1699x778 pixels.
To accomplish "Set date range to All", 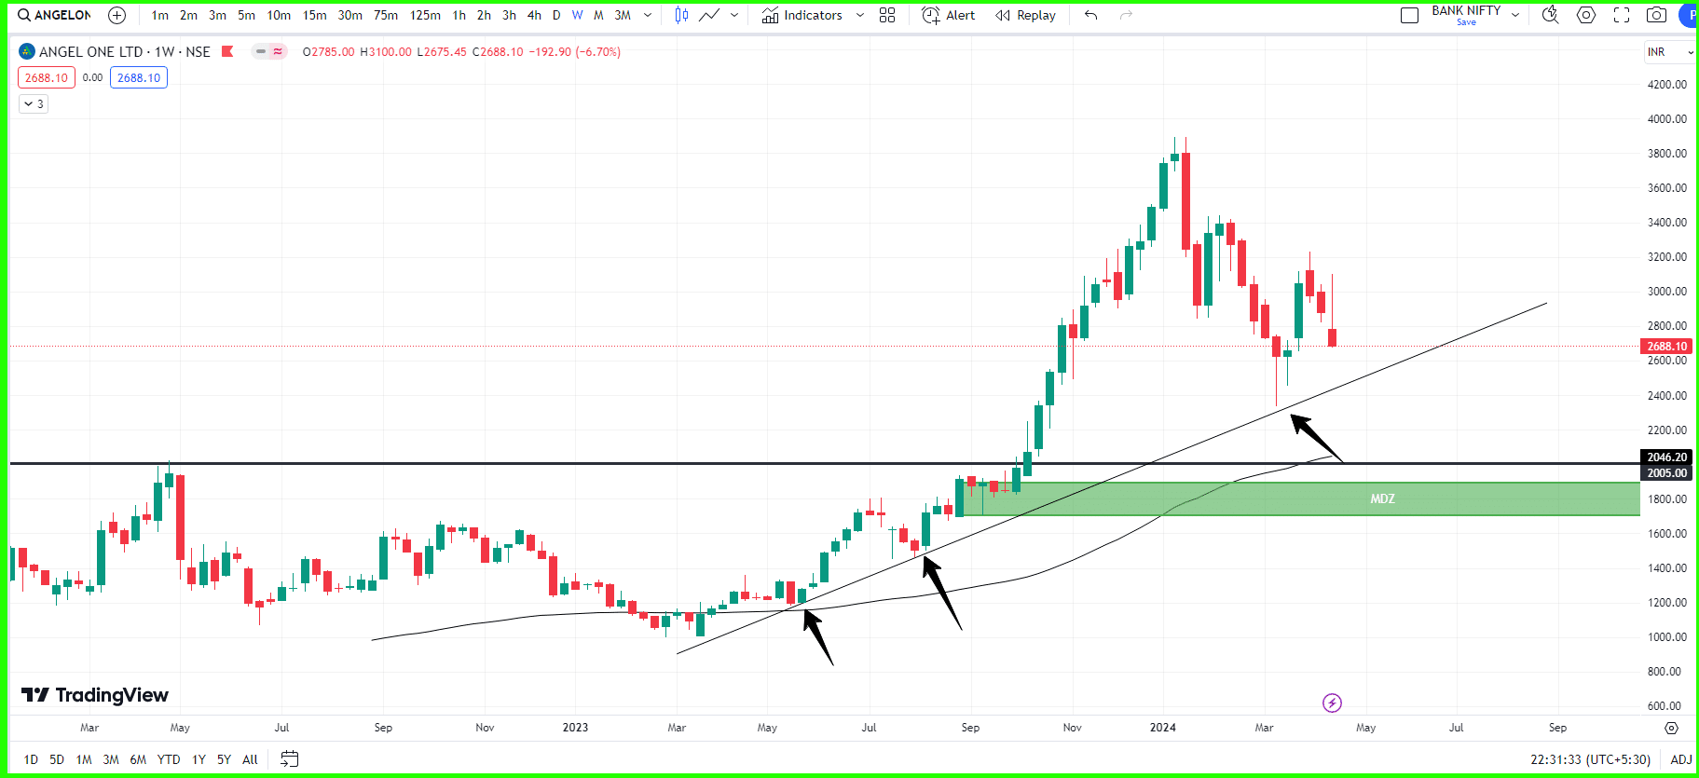I will (x=250, y=759).
